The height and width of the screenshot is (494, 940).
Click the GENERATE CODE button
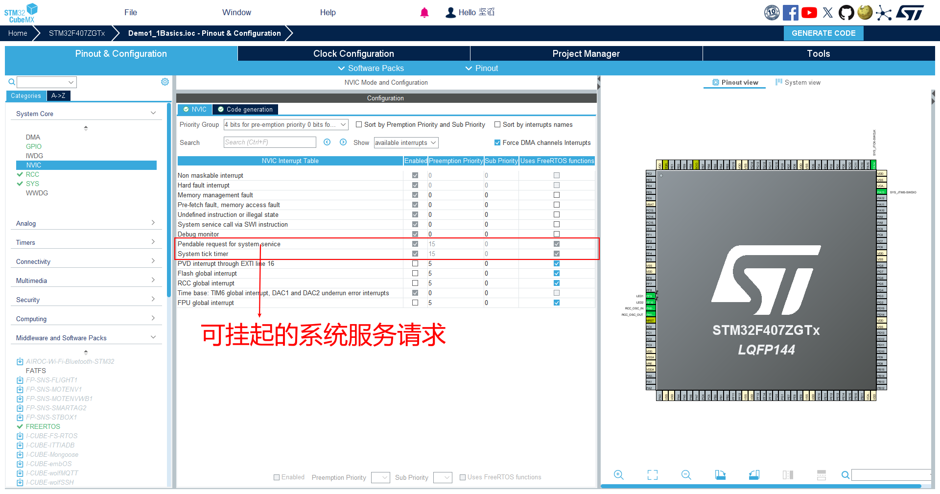(x=823, y=33)
